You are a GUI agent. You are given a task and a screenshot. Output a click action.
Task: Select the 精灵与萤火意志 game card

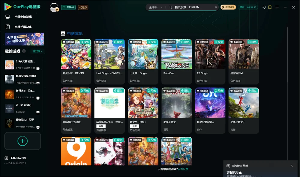point(210,110)
